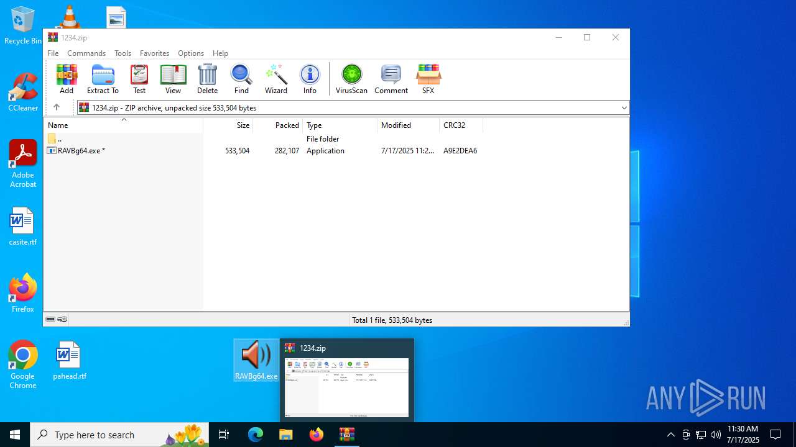796x447 pixels.
Task: Click the archive path address field
Action: pyautogui.click(x=352, y=108)
